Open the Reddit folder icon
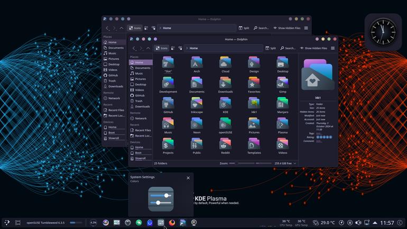The height and width of the screenshot is (229, 407). (x=225, y=144)
